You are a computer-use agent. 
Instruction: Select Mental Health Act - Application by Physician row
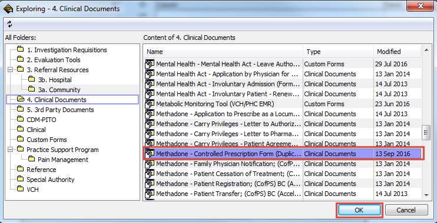[282, 74]
